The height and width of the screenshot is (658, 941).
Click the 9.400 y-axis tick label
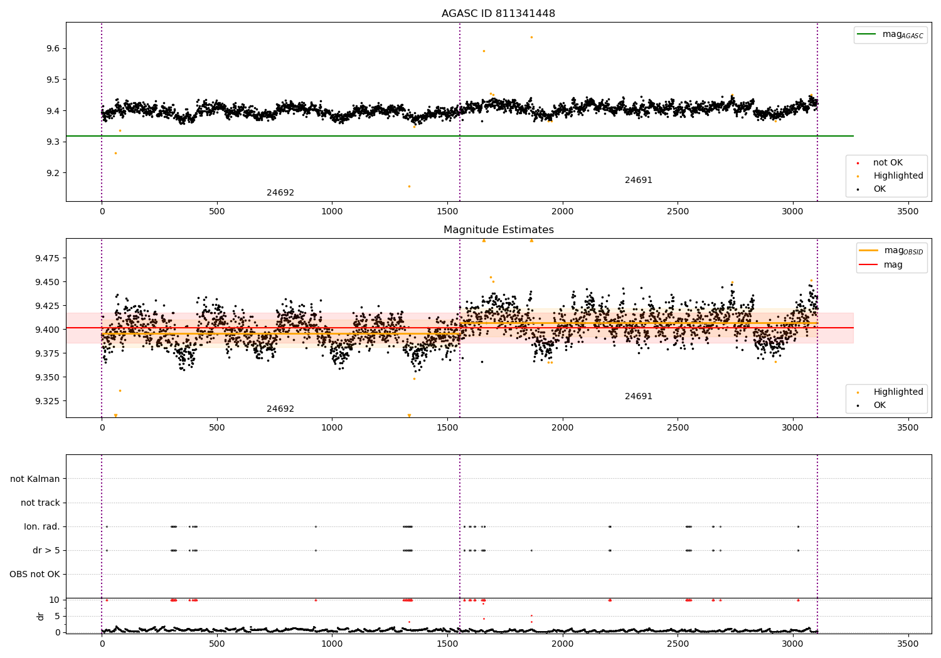coord(48,330)
